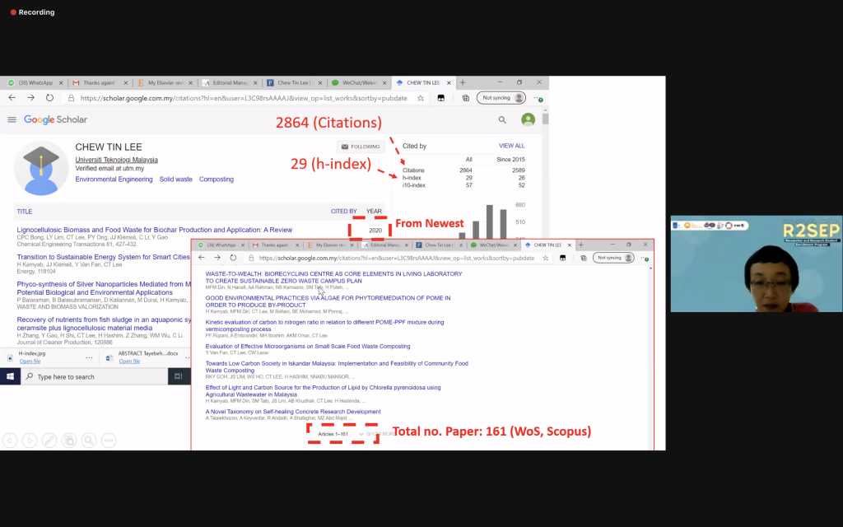Click the Google Scholar search magnifier icon
Screen dimensions: 843x527
point(502,120)
